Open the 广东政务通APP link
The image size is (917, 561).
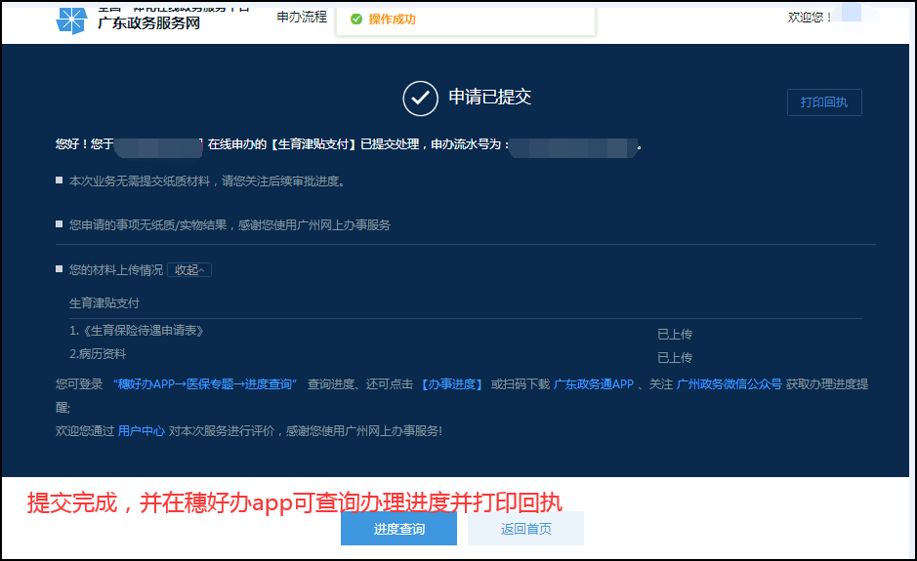594,384
